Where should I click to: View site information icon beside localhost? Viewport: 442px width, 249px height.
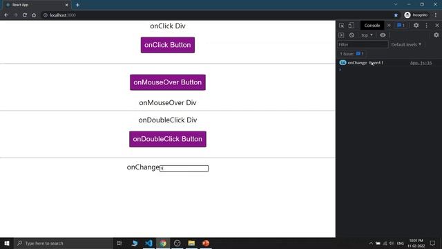tap(45, 15)
